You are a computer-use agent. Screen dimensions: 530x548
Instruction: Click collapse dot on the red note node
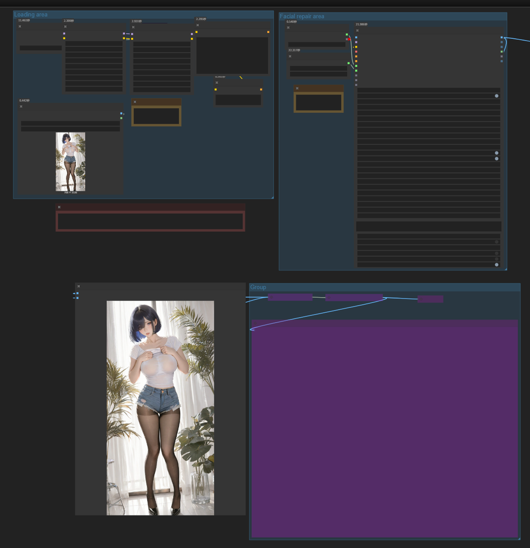point(59,207)
